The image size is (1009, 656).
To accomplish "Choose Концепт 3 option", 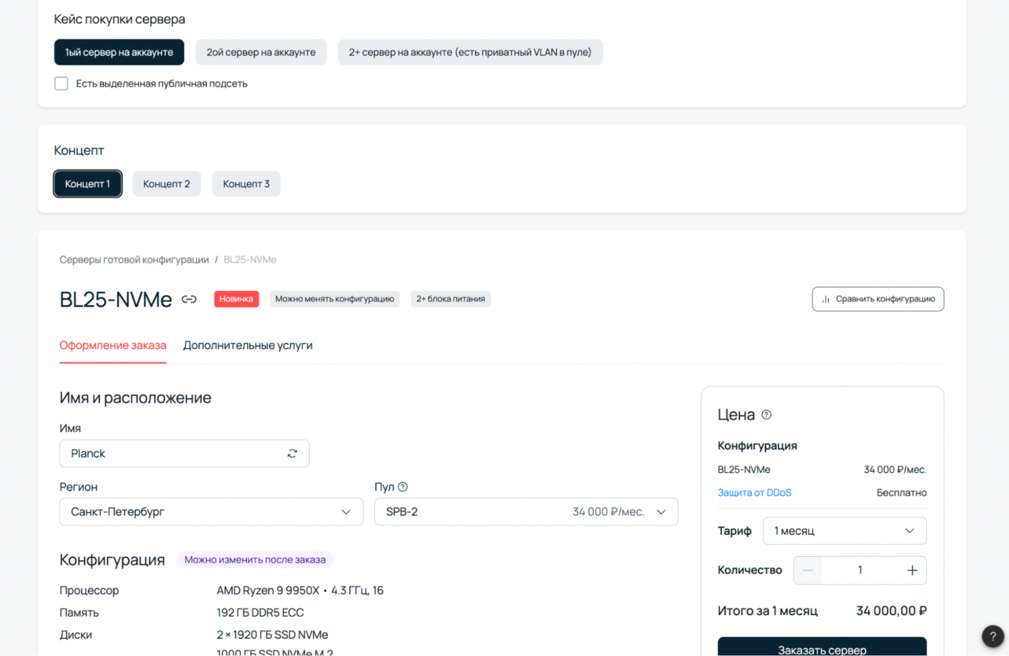I will coord(246,184).
